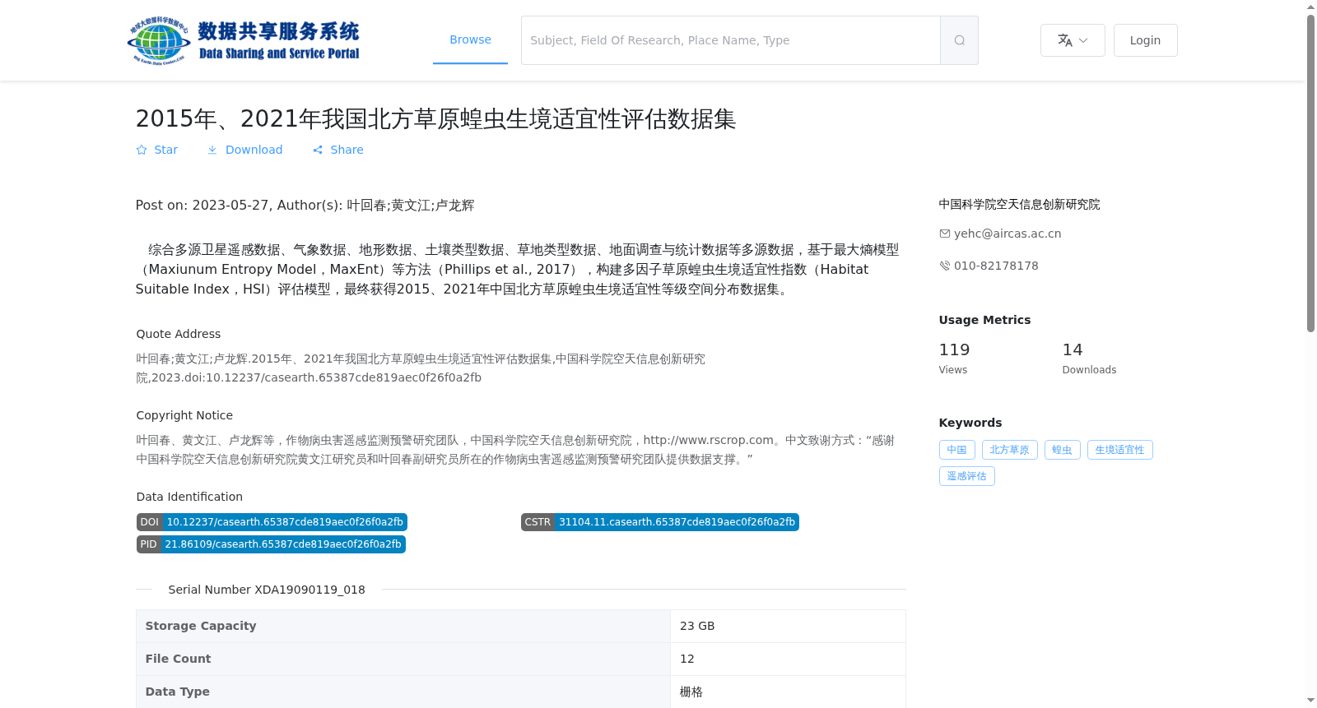Click the Share icon
Image resolution: width=1317 pixels, height=708 pixels.
[x=318, y=150]
